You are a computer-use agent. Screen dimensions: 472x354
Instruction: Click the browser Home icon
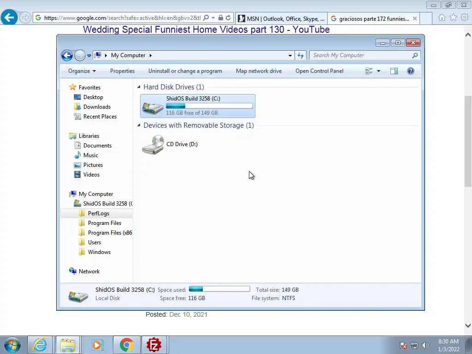point(442,18)
